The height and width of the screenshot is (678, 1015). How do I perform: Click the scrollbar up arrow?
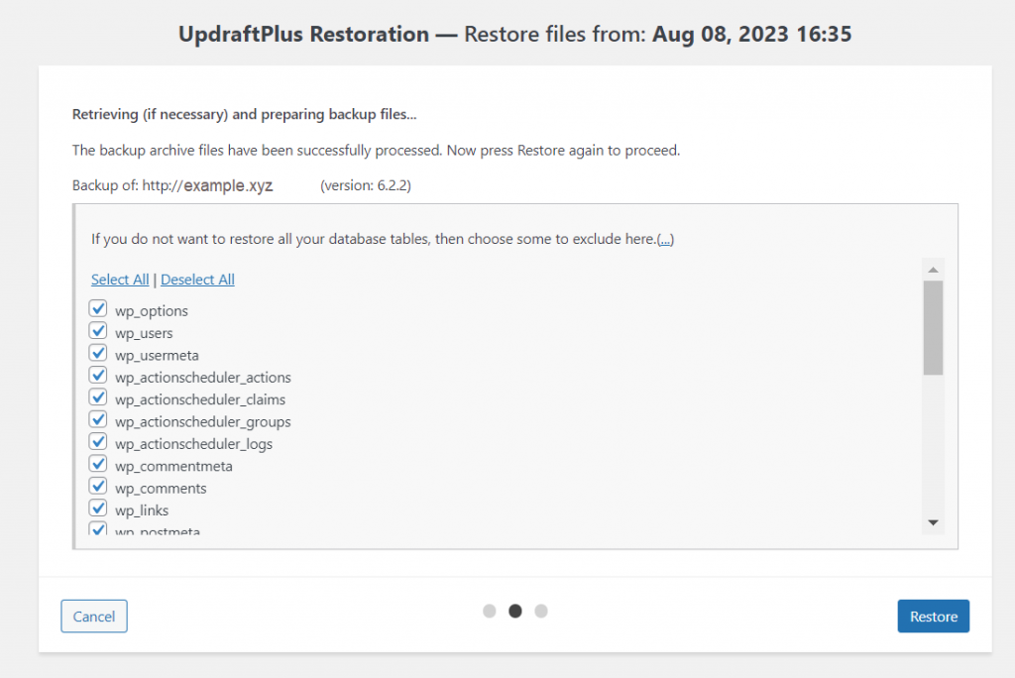(x=932, y=268)
